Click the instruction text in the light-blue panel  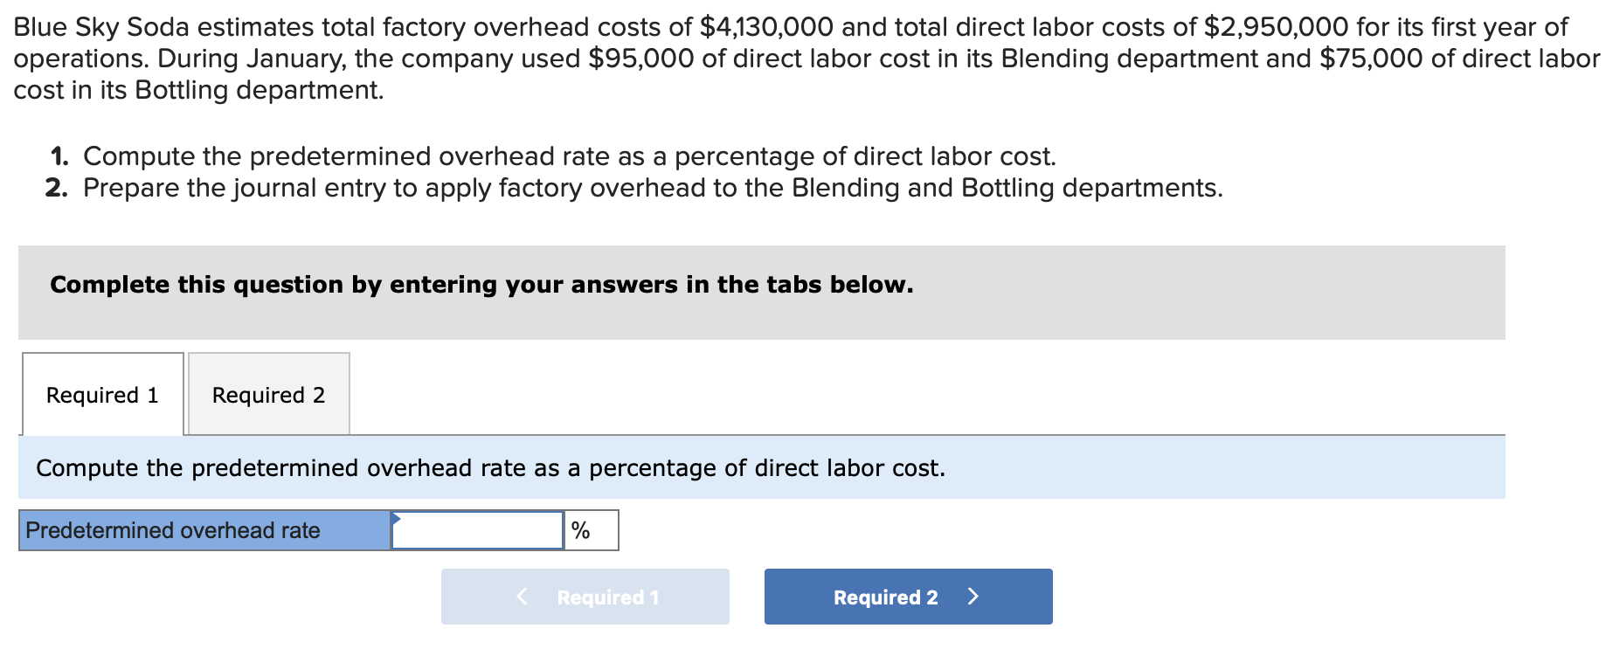coord(490,468)
